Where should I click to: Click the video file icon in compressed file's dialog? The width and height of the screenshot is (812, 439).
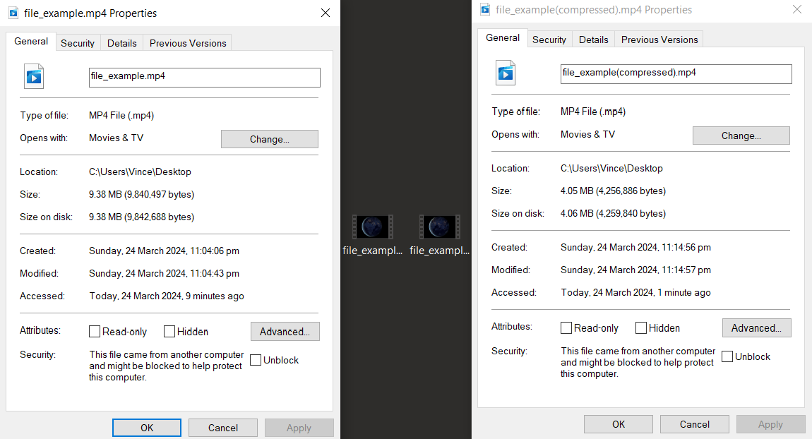505,73
